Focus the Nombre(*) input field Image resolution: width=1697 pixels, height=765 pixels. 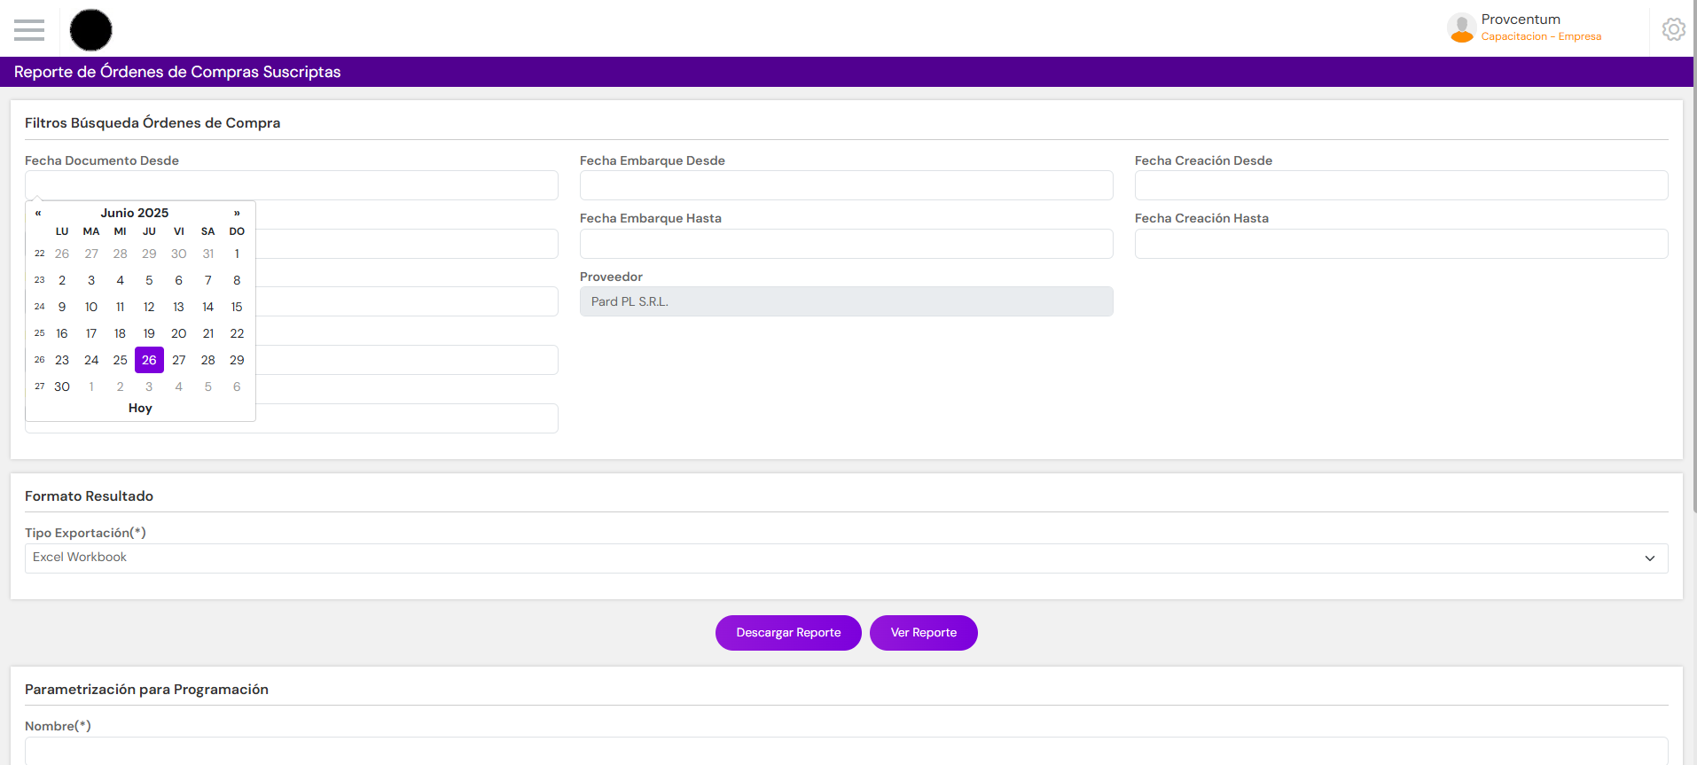coord(846,751)
